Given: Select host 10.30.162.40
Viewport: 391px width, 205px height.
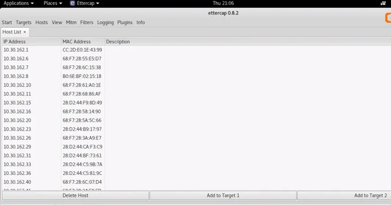Looking at the screenshot, I should (17, 182).
